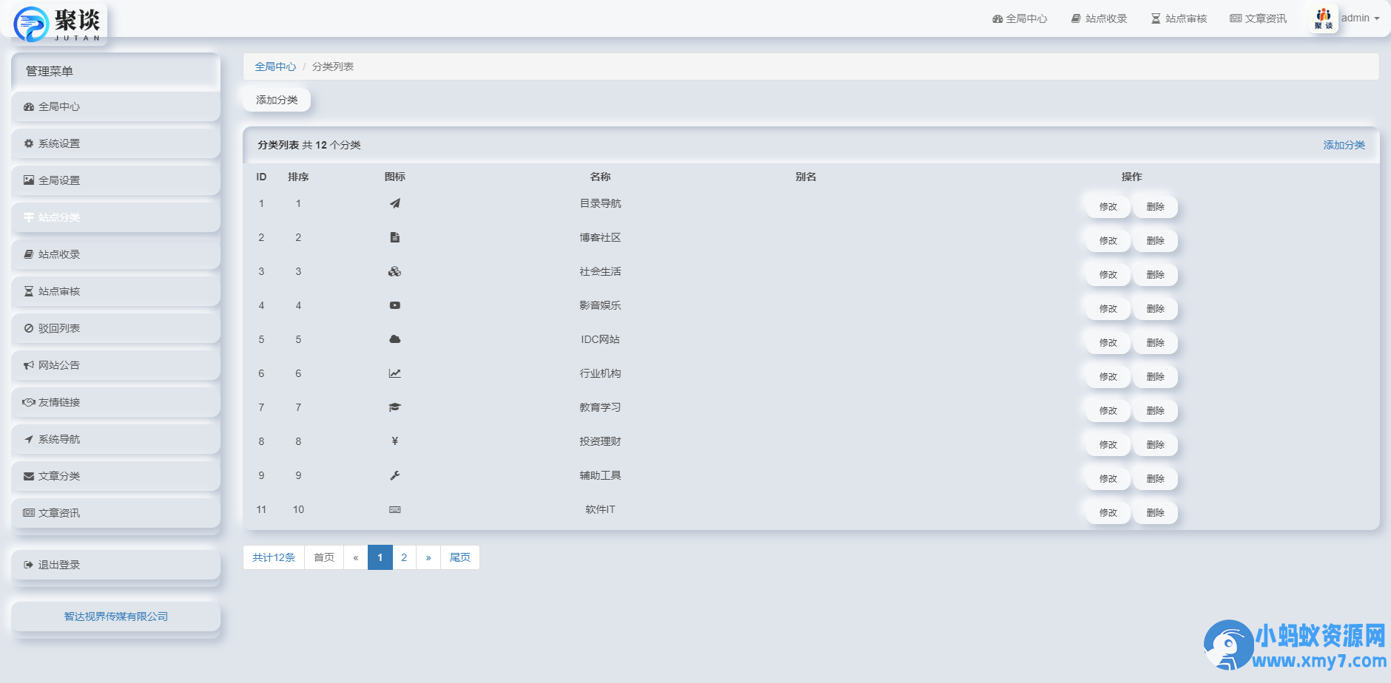Delete the 影音娱乐 category

pos(1155,309)
